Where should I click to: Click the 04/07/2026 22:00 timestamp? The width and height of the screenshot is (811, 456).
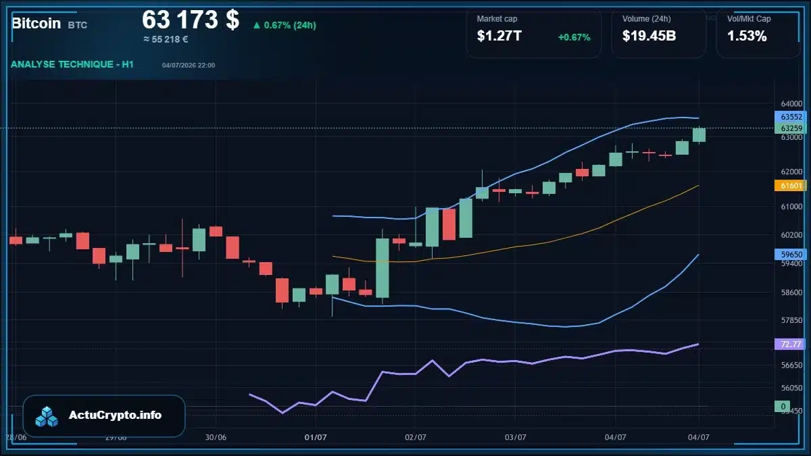tap(189, 66)
